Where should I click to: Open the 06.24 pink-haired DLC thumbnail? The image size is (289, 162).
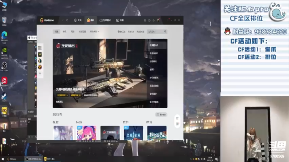[86, 133]
